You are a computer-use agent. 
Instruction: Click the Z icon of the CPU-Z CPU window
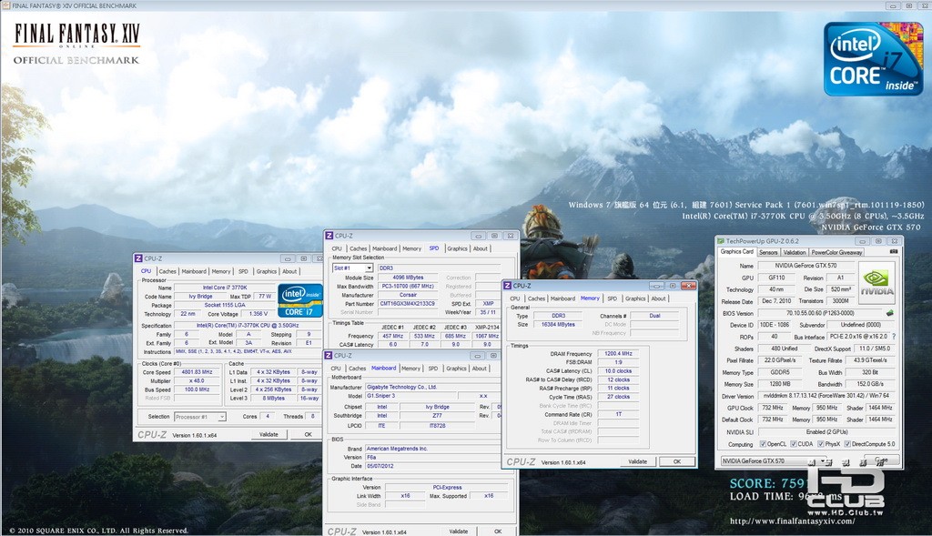point(138,258)
